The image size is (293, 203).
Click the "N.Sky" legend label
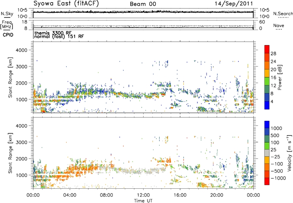[x=7, y=14]
